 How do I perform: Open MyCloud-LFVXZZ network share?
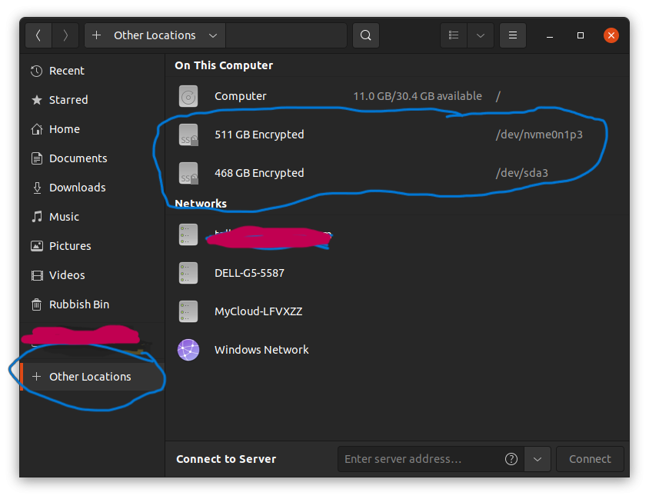[258, 311]
